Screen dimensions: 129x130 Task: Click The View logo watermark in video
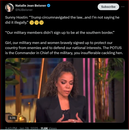(18, 116)
